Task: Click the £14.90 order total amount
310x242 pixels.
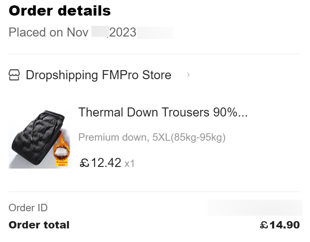Action: 280,225
